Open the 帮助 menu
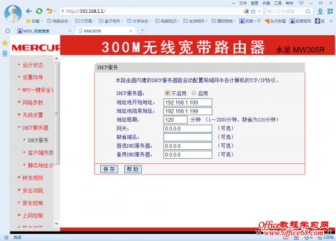Viewport: 336px width, 241px height. (x=290, y=3)
